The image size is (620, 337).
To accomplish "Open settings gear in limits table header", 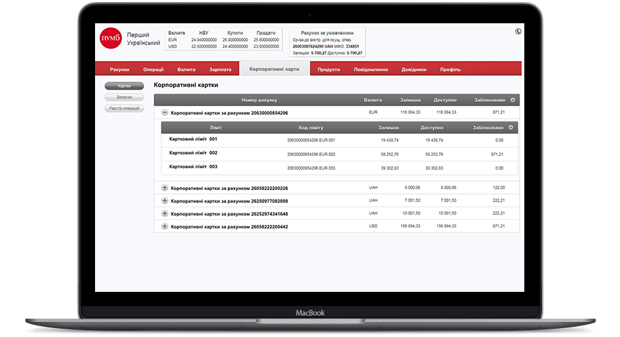I will click(x=511, y=127).
